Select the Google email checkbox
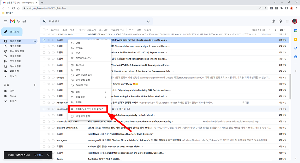This screenshot has height=163, width=300. click(x=44, y=77)
